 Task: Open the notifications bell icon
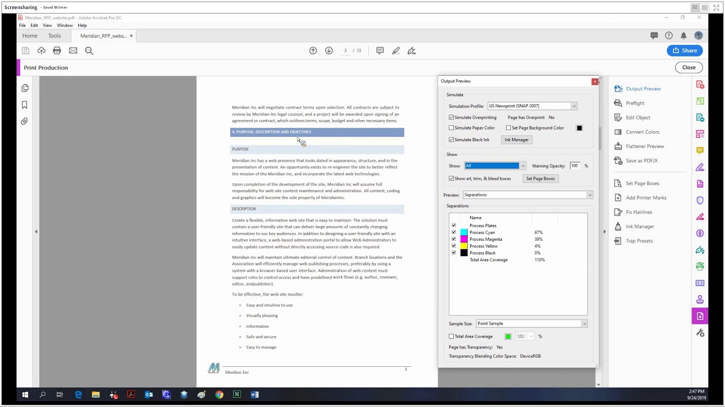pyautogui.click(x=684, y=35)
